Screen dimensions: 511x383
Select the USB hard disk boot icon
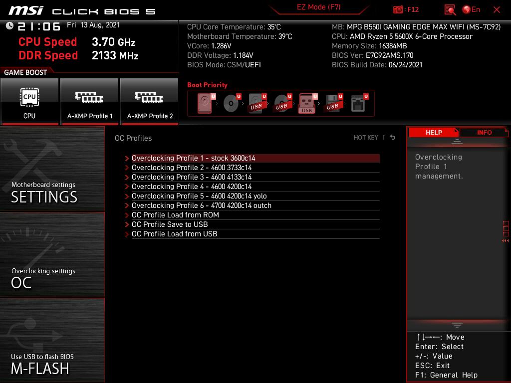point(257,103)
